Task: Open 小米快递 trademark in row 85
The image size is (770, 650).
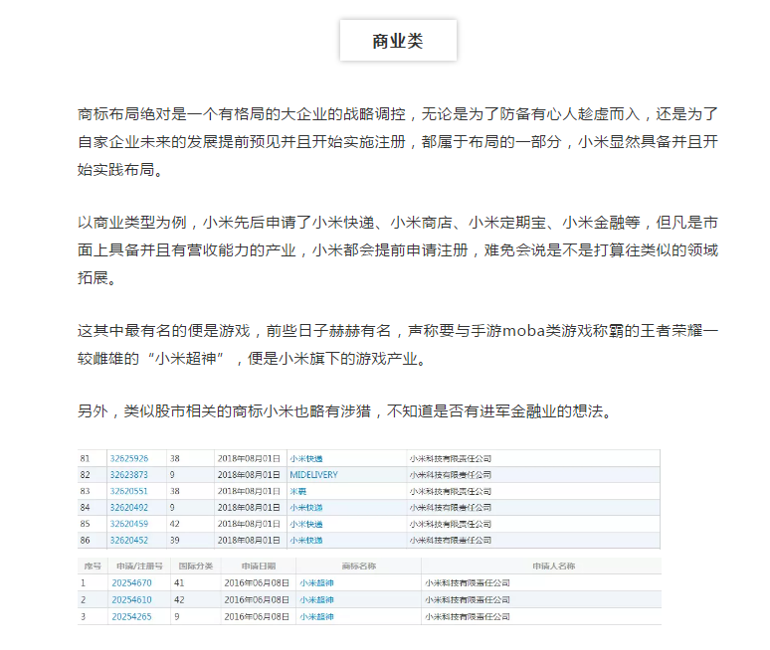Action: tap(306, 524)
